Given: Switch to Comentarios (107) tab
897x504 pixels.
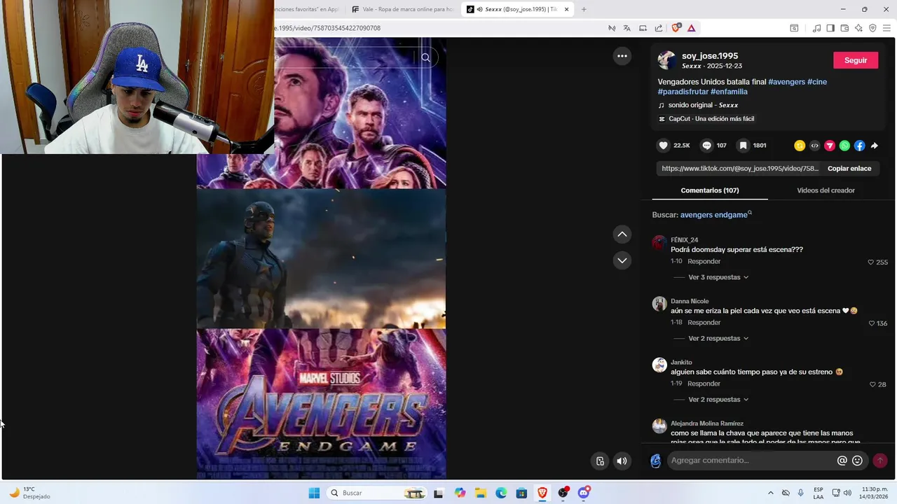Looking at the screenshot, I should pos(710,190).
